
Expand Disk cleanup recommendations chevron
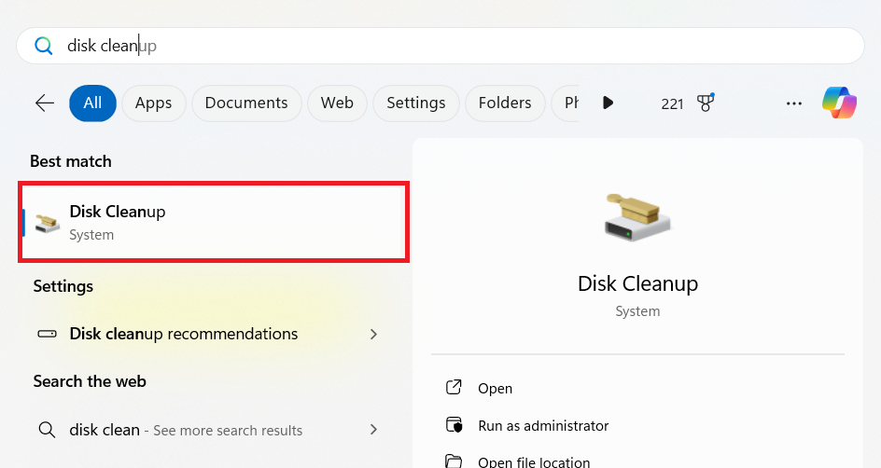coord(373,334)
